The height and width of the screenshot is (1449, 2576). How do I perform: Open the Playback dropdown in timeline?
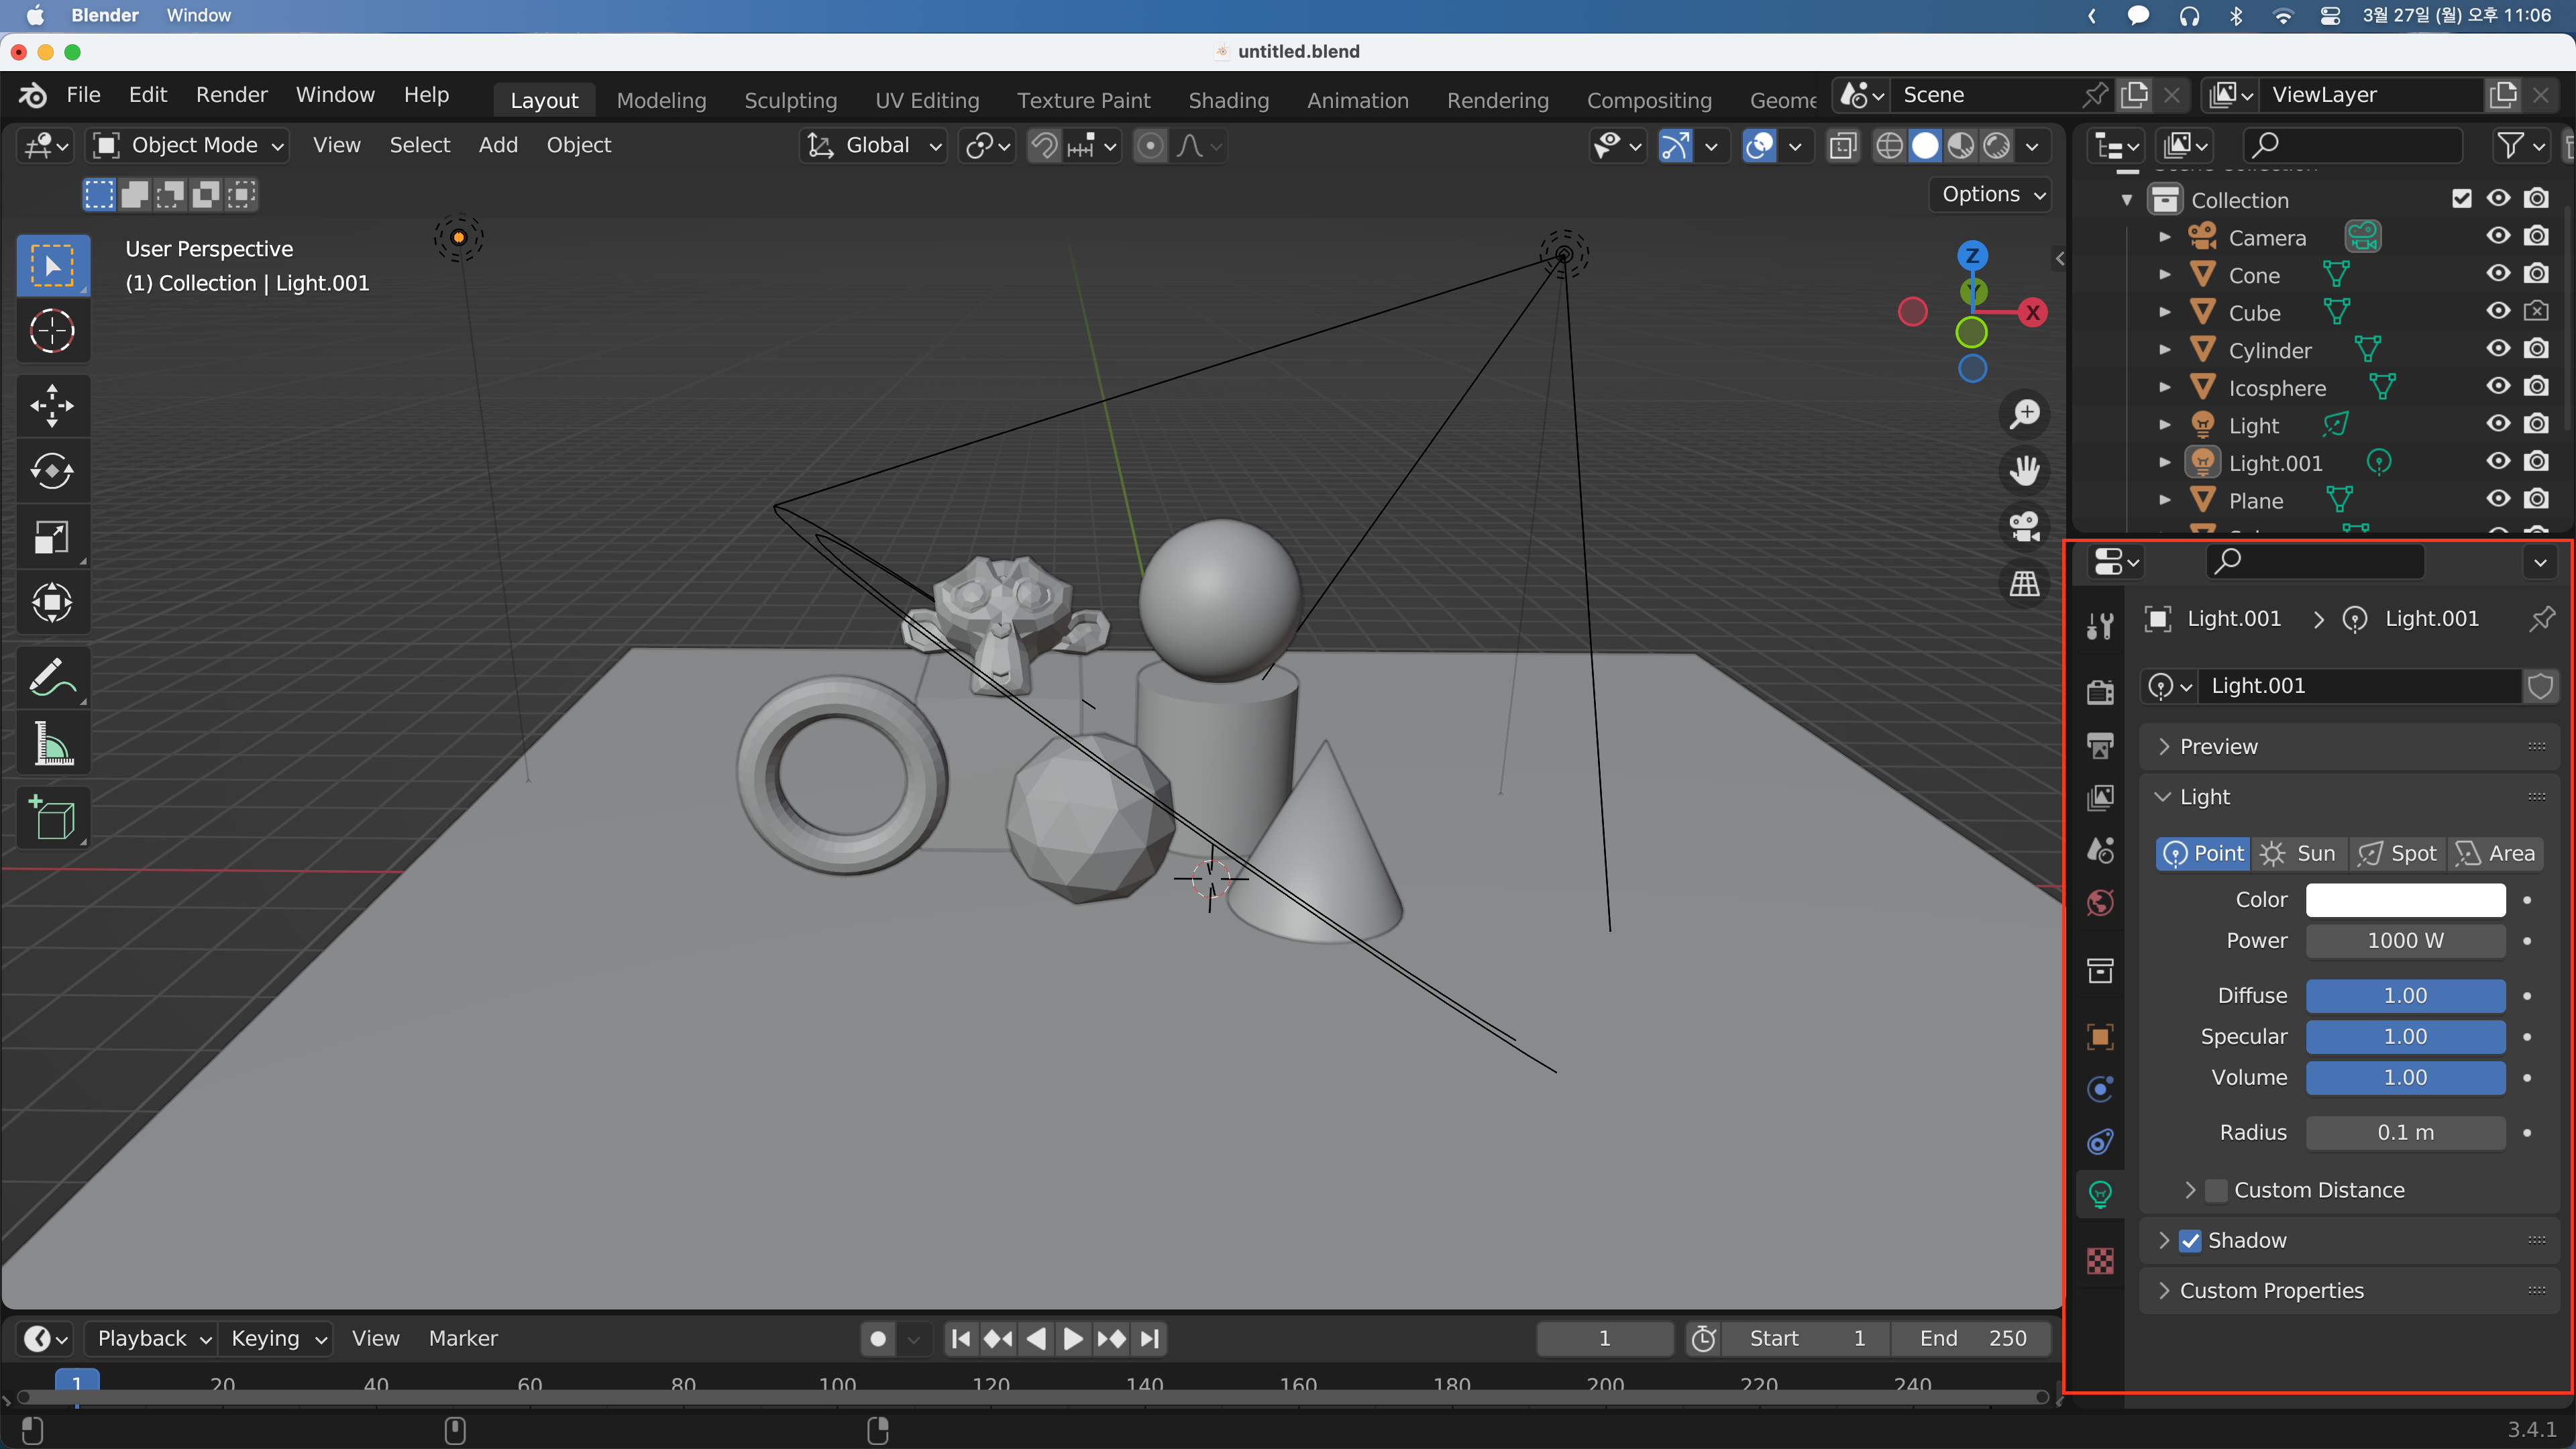[151, 1338]
